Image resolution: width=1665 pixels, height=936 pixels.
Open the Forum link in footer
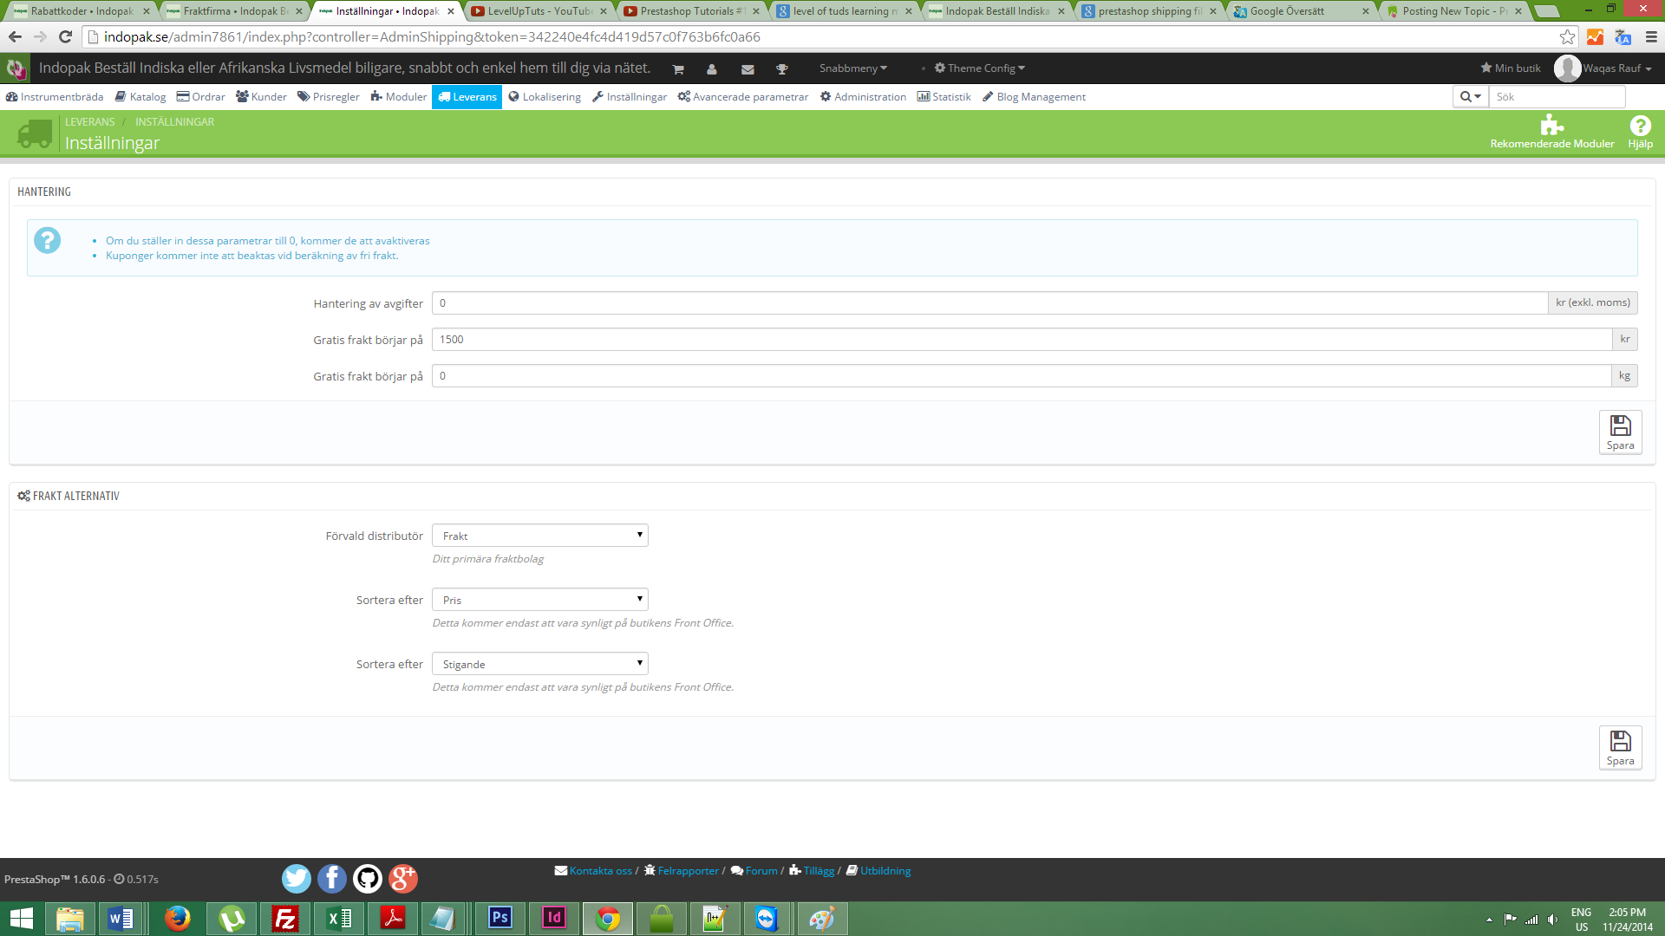761,871
